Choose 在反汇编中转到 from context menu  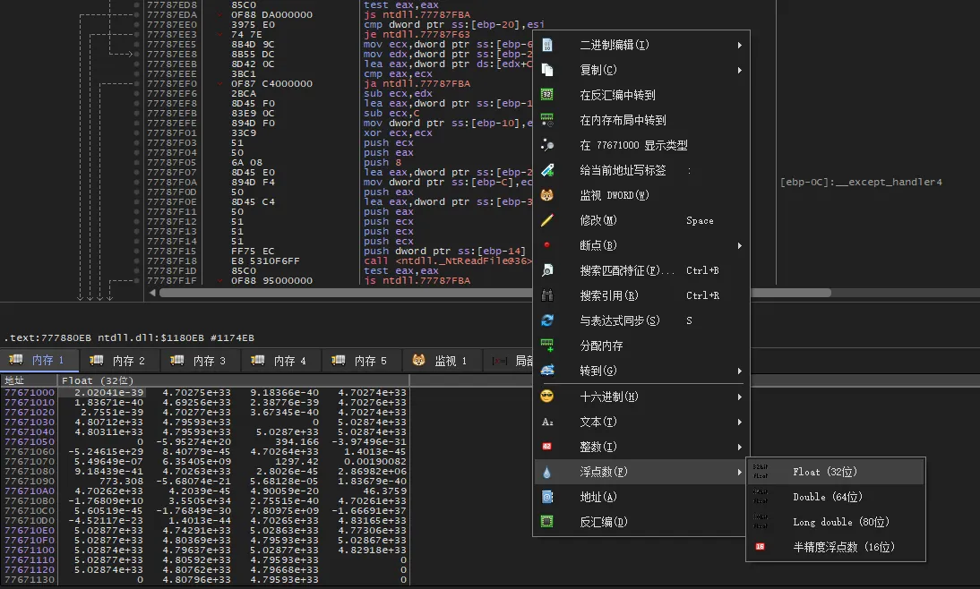(x=640, y=95)
